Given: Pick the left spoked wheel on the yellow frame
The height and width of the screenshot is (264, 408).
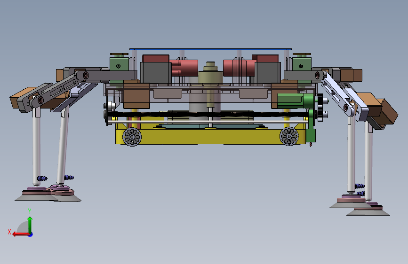Looking at the screenshot, I should 132,137.
